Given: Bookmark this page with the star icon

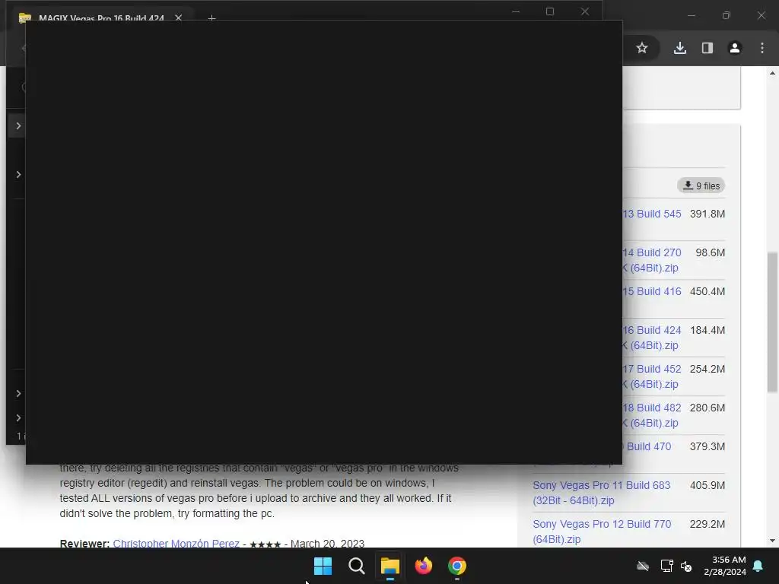Looking at the screenshot, I should pos(642,48).
